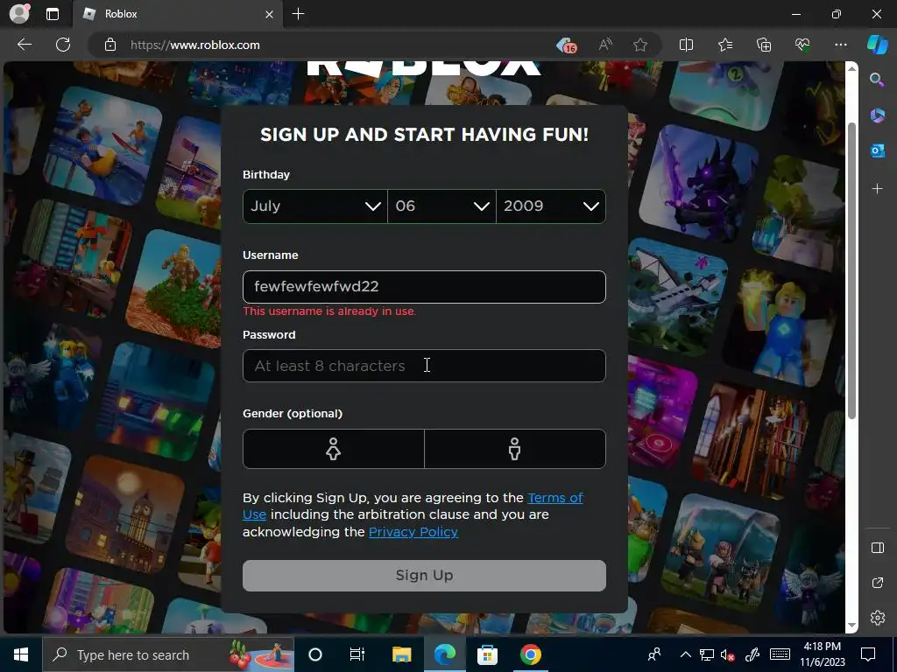Screen dimensions: 897x672
Task: Click the scrollbar down arrow
Action: [851, 626]
